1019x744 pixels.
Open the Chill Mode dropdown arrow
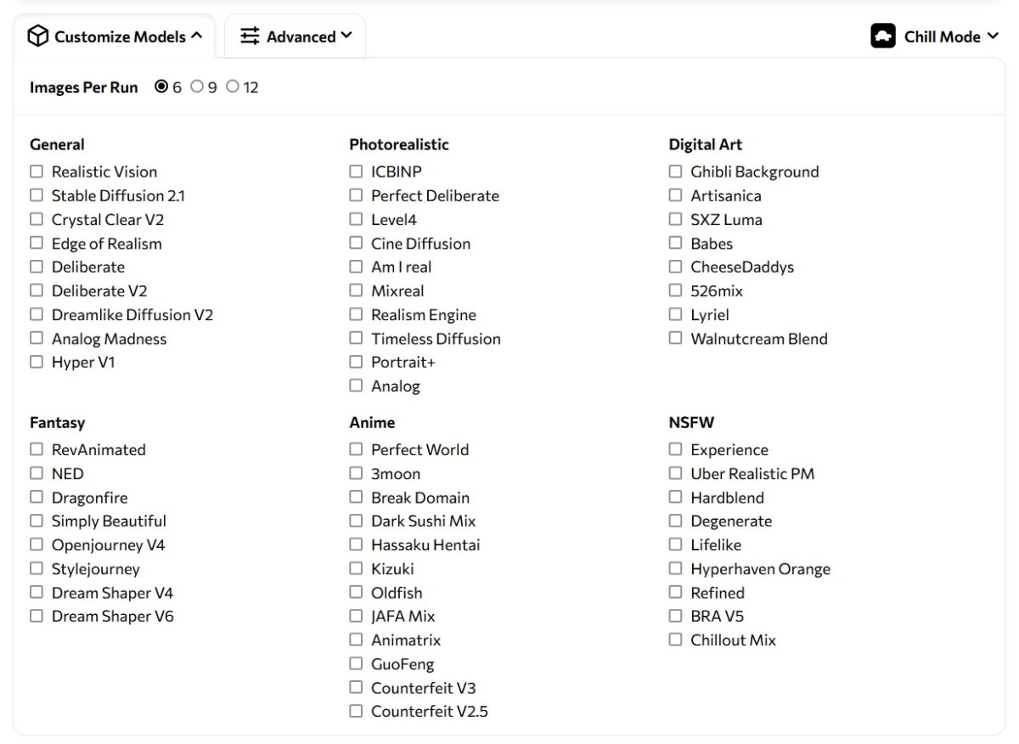coord(992,37)
